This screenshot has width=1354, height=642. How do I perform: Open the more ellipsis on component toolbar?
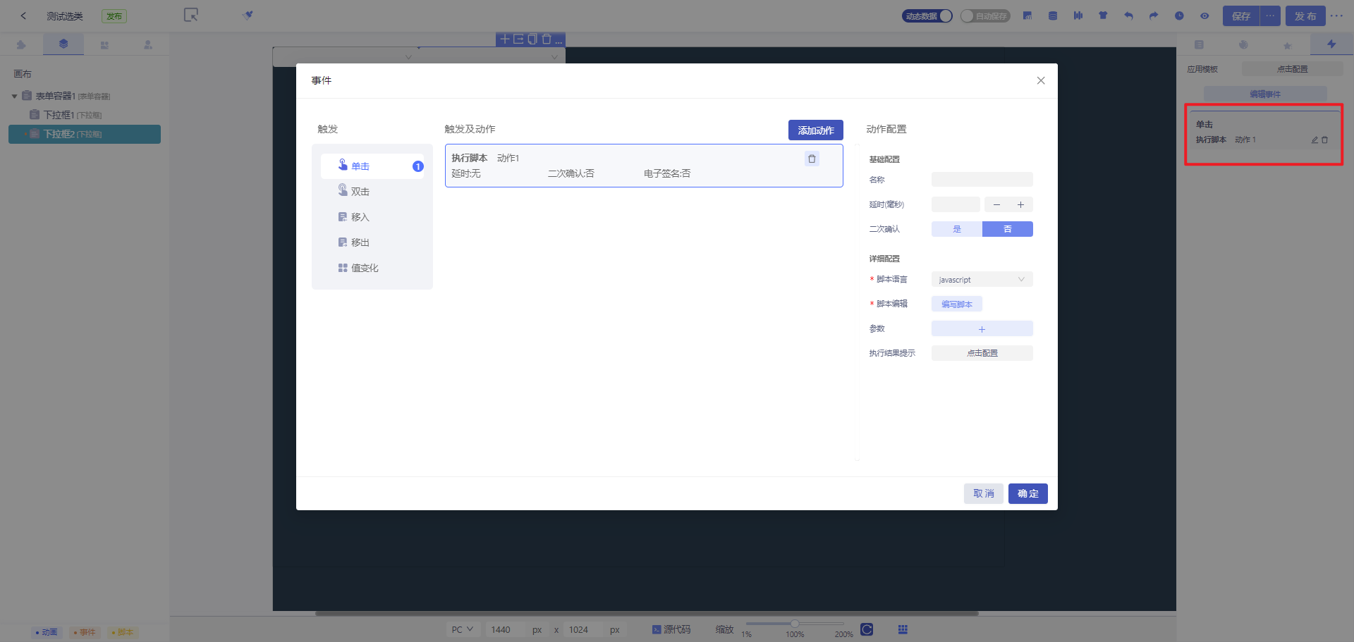click(559, 40)
